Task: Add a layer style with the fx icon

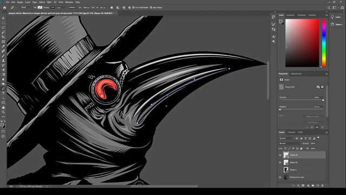Action: point(298,185)
